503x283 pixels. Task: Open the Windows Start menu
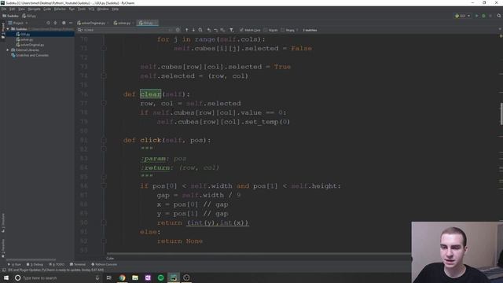coord(6,277)
